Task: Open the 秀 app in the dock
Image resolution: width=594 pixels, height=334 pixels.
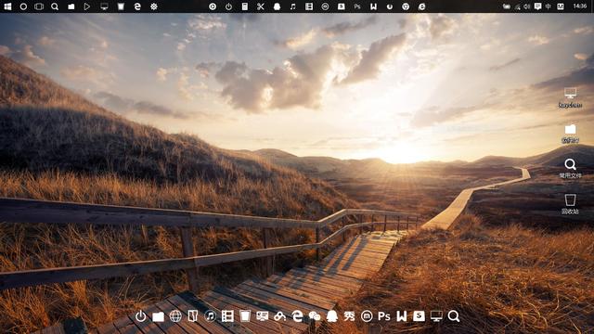Action: click(x=349, y=315)
